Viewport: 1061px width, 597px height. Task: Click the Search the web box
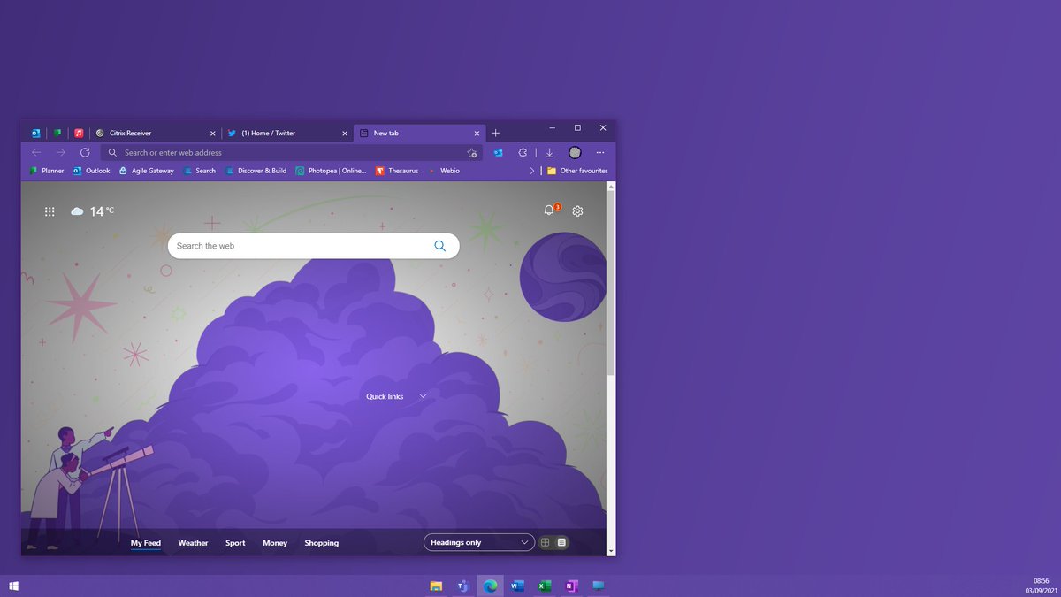click(x=301, y=246)
